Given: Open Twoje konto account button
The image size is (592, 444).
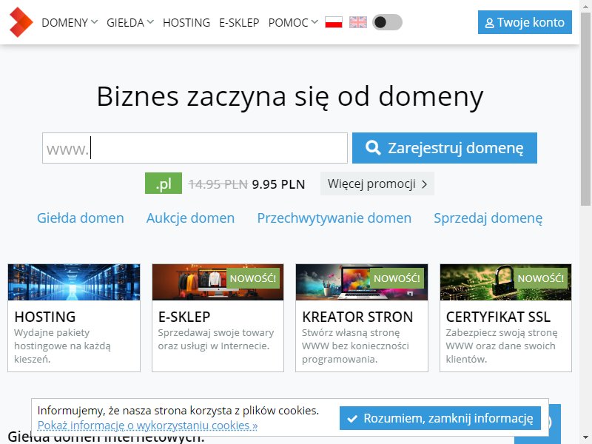Looking at the screenshot, I should coord(525,22).
